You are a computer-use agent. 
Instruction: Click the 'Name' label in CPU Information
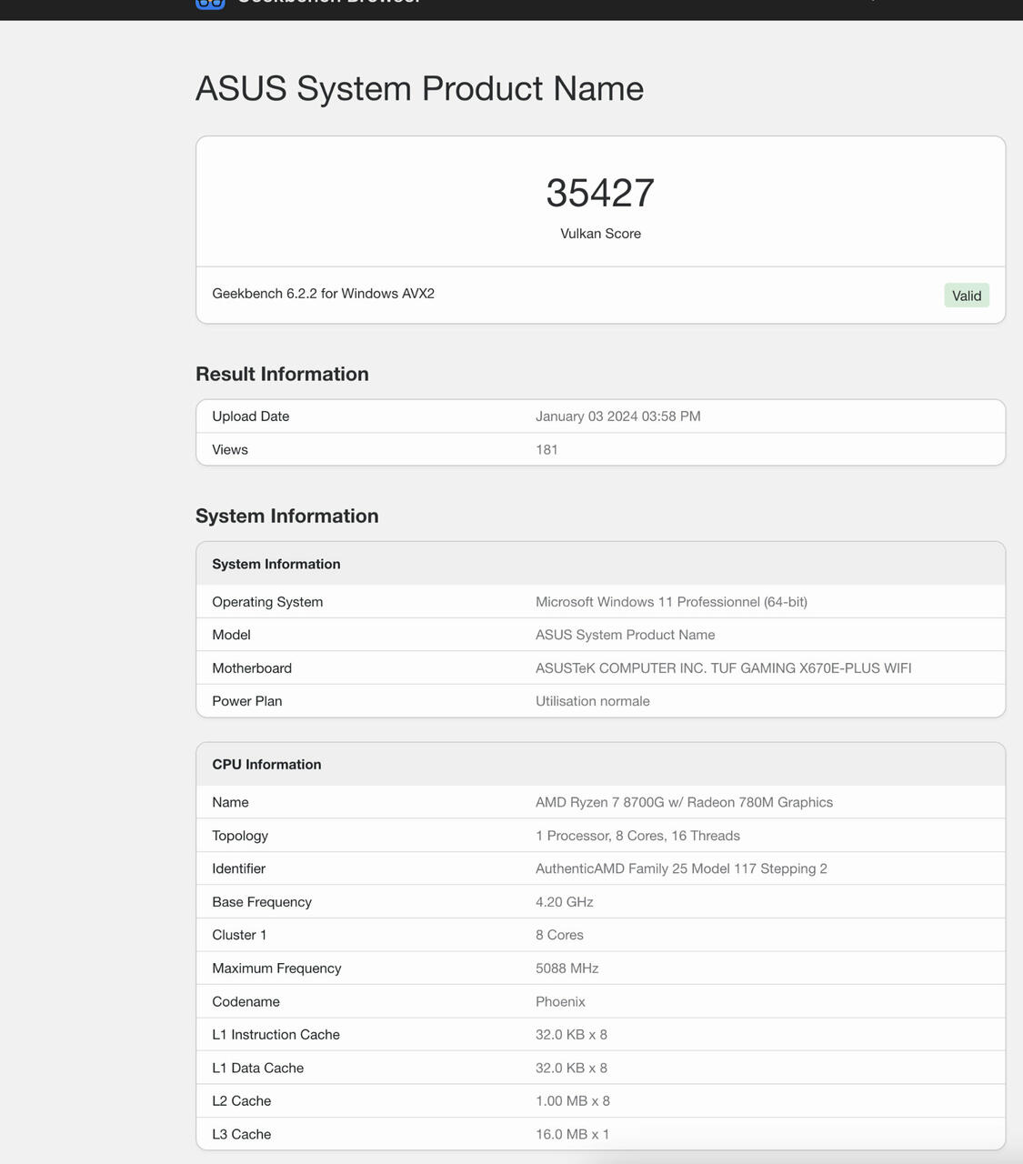click(230, 802)
